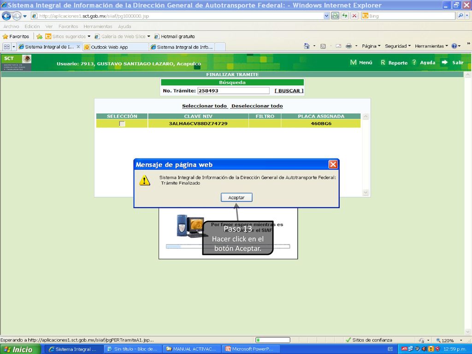This screenshot has width=472, height=354.
Task: Tick the selection checkbox for 3ALHA6CV88DZ74729
Action: (122, 124)
